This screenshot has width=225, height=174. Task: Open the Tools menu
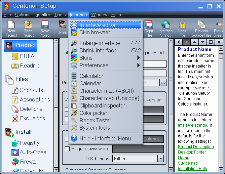pyautogui.click(x=60, y=15)
